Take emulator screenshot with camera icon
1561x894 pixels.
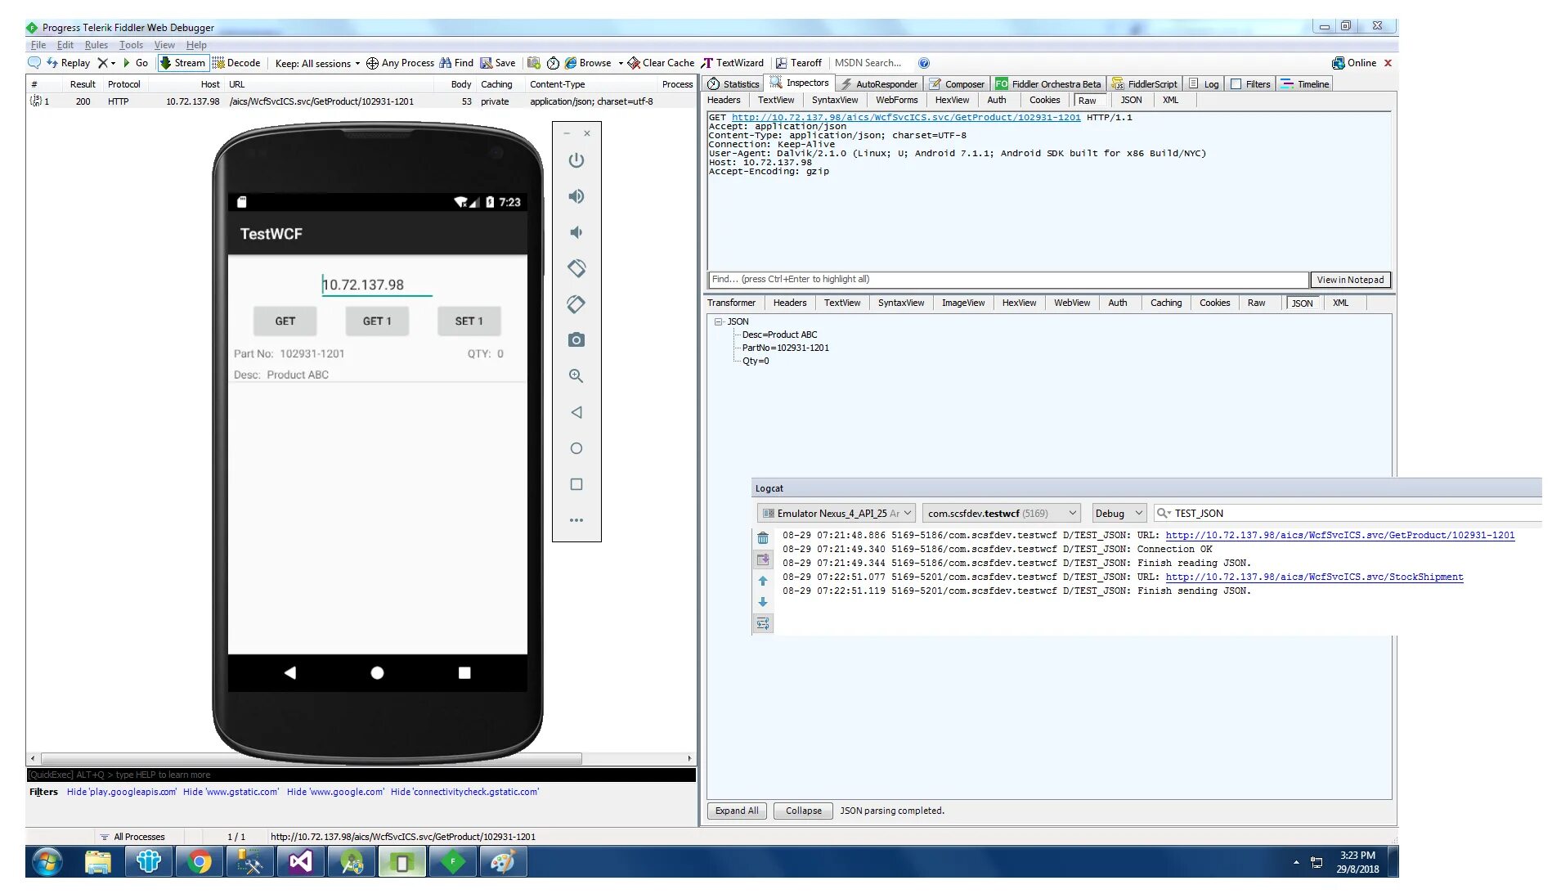coord(576,340)
